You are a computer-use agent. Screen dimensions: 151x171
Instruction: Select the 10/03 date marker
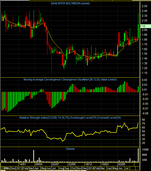(105, 164)
